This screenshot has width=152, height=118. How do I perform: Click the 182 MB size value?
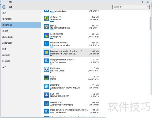click(x=95, y=26)
